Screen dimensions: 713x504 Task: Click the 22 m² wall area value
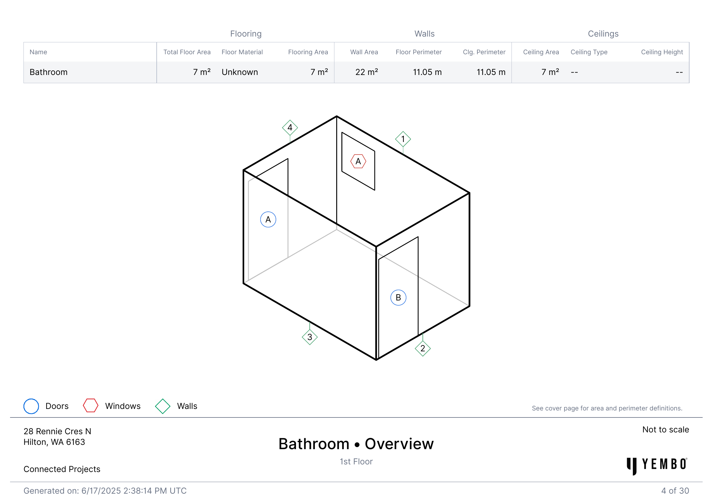pos(366,72)
